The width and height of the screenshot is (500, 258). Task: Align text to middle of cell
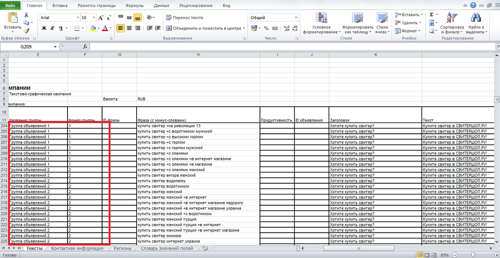pyautogui.click(x=129, y=17)
